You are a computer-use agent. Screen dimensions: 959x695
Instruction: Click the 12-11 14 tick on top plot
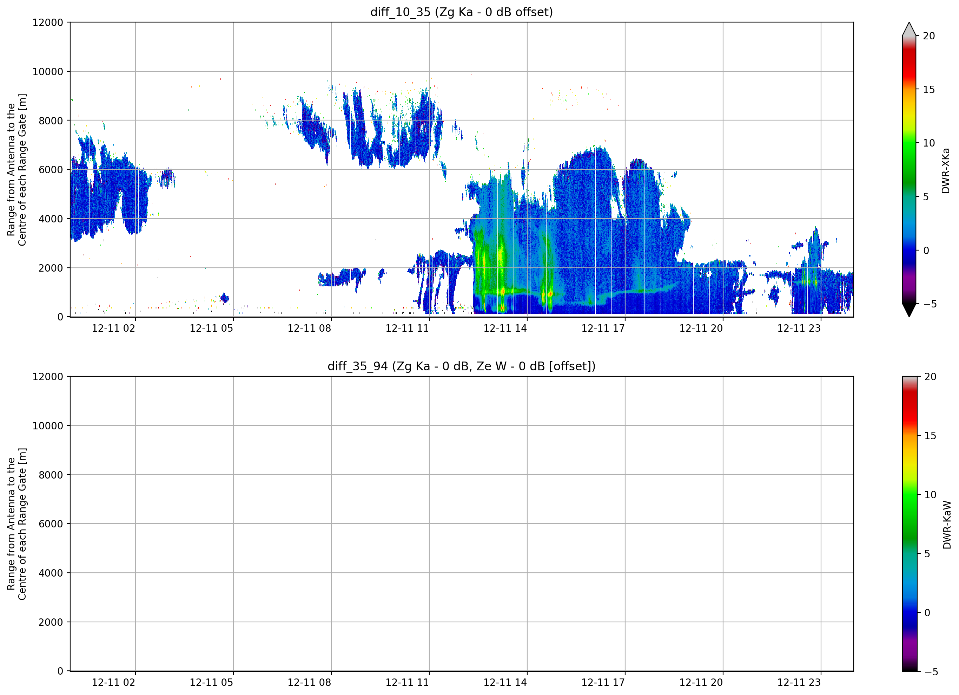pyautogui.click(x=505, y=329)
